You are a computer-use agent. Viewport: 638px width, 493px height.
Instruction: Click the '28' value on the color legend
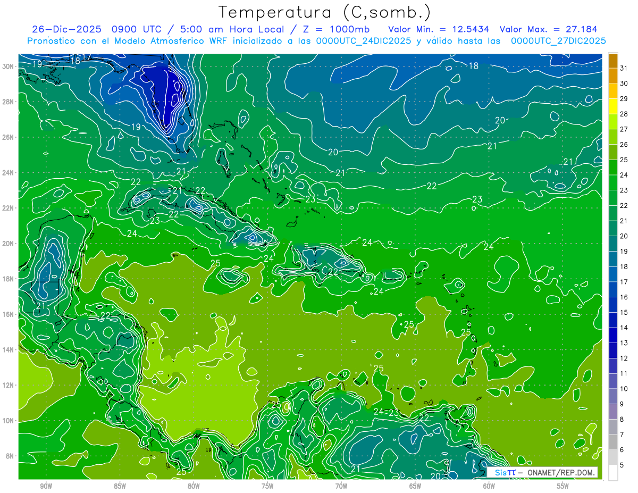pyautogui.click(x=624, y=114)
